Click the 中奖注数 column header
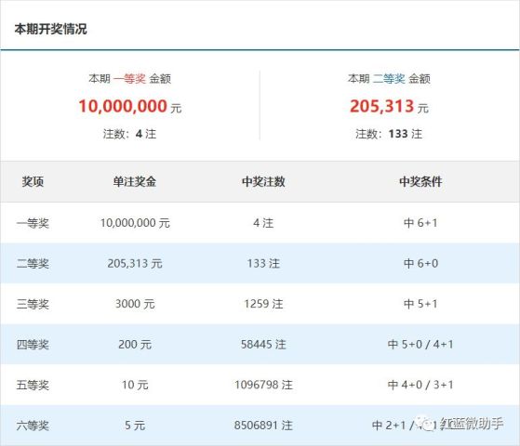Image resolution: width=520 pixels, height=446 pixels. click(263, 181)
